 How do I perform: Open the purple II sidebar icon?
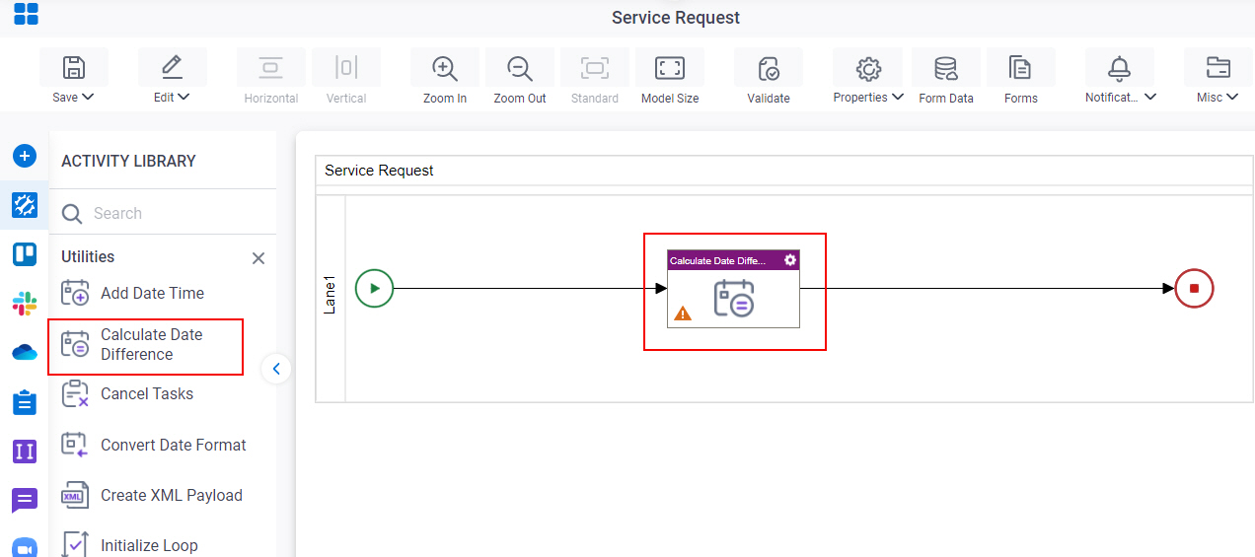tap(25, 452)
